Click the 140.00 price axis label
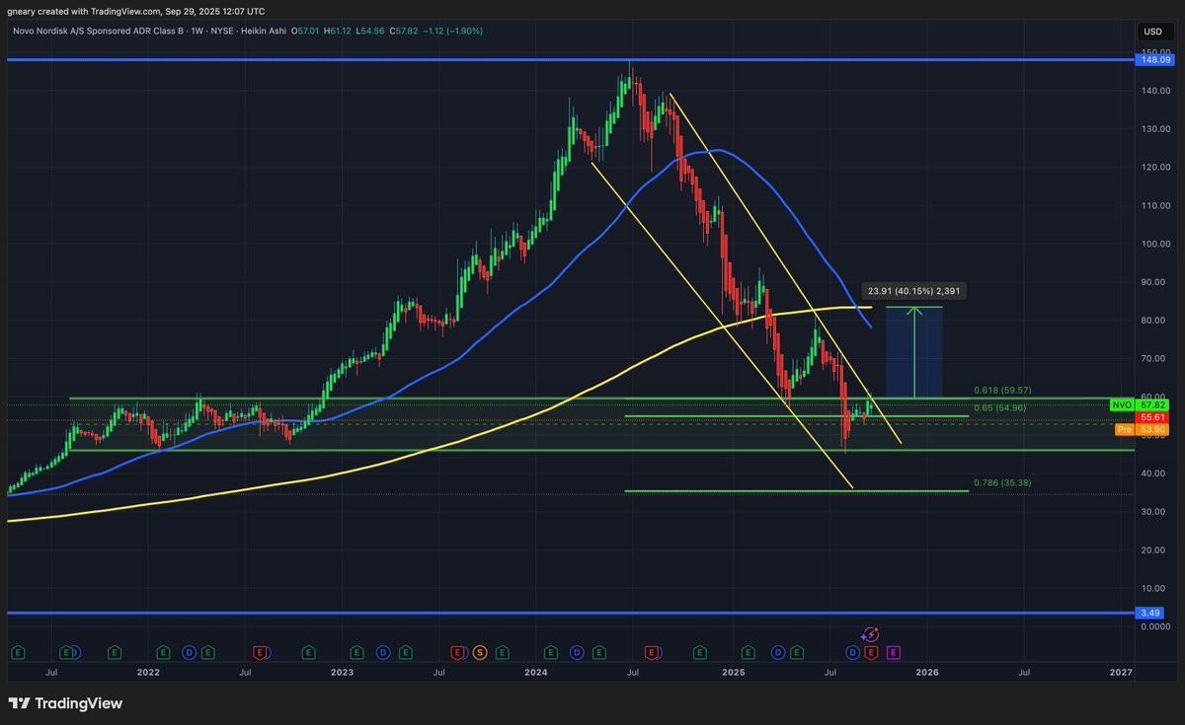The width and height of the screenshot is (1185, 725). (x=1156, y=90)
